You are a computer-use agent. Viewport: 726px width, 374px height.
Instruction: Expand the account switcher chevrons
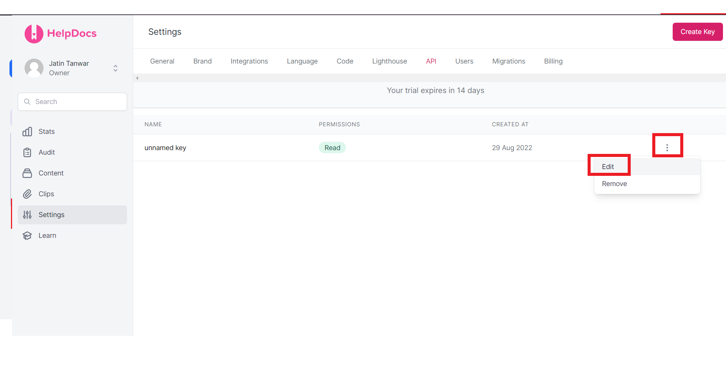point(115,68)
